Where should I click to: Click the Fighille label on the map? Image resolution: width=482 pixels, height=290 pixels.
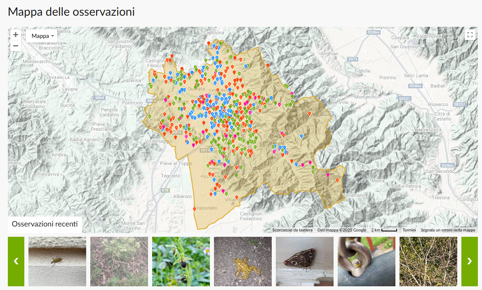click(x=362, y=71)
